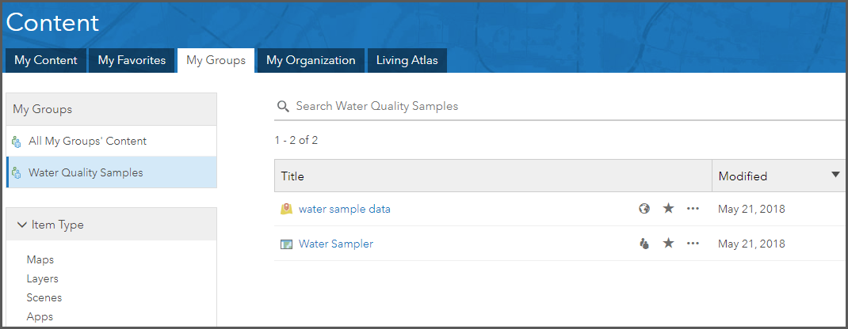Switch to the My Content tab
The height and width of the screenshot is (329, 848).
(x=46, y=60)
